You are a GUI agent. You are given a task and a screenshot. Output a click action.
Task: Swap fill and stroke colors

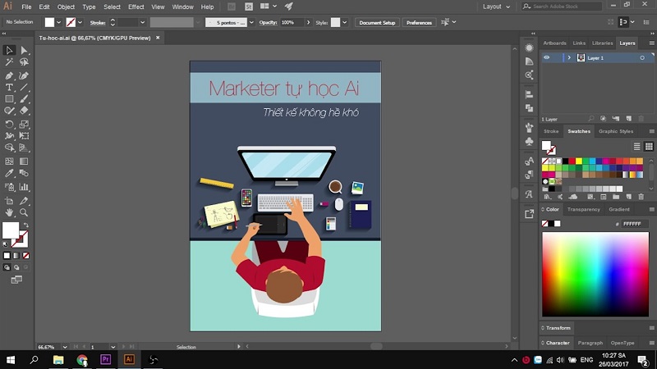point(26,225)
